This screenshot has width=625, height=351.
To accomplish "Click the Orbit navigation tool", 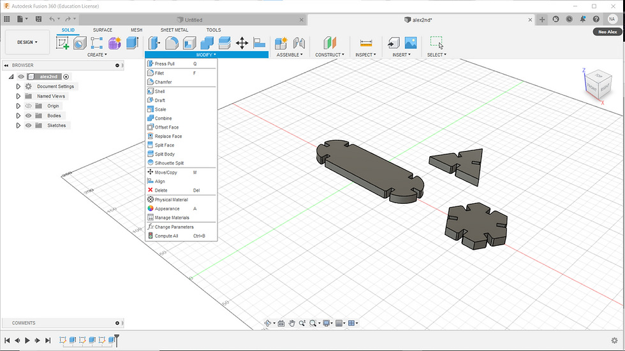I will (x=268, y=323).
